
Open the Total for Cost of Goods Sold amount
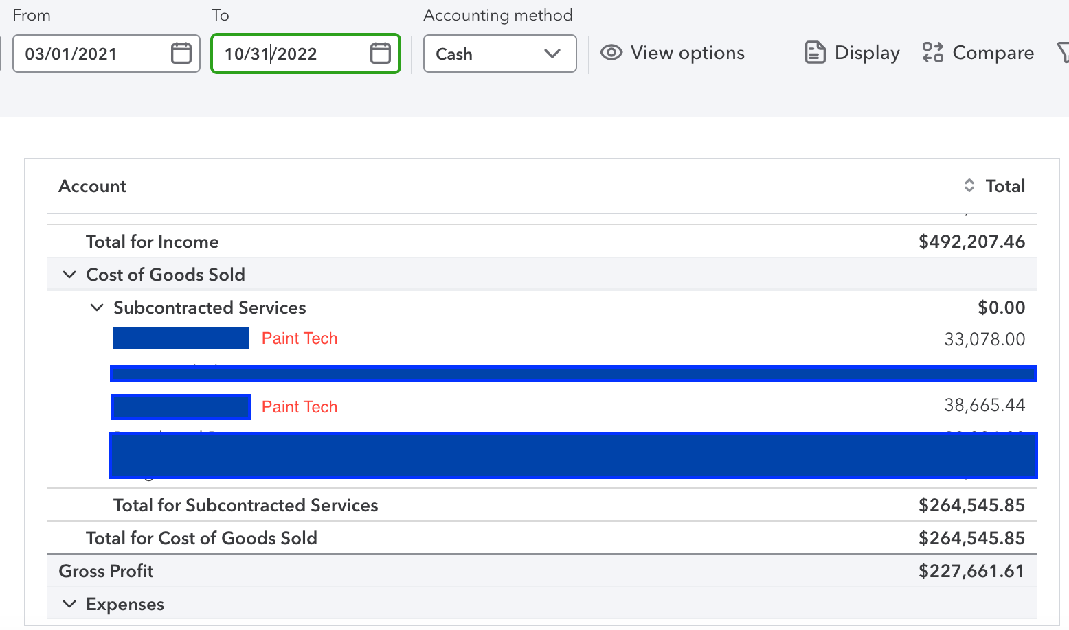(x=971, y=538)
